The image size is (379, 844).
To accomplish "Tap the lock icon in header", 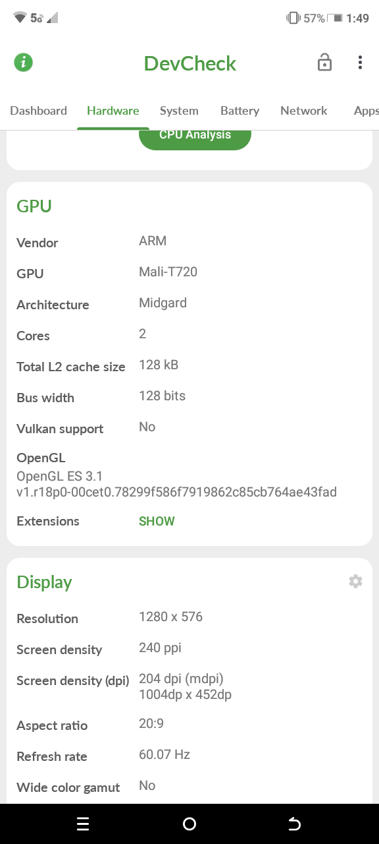I will pos(324,63).
